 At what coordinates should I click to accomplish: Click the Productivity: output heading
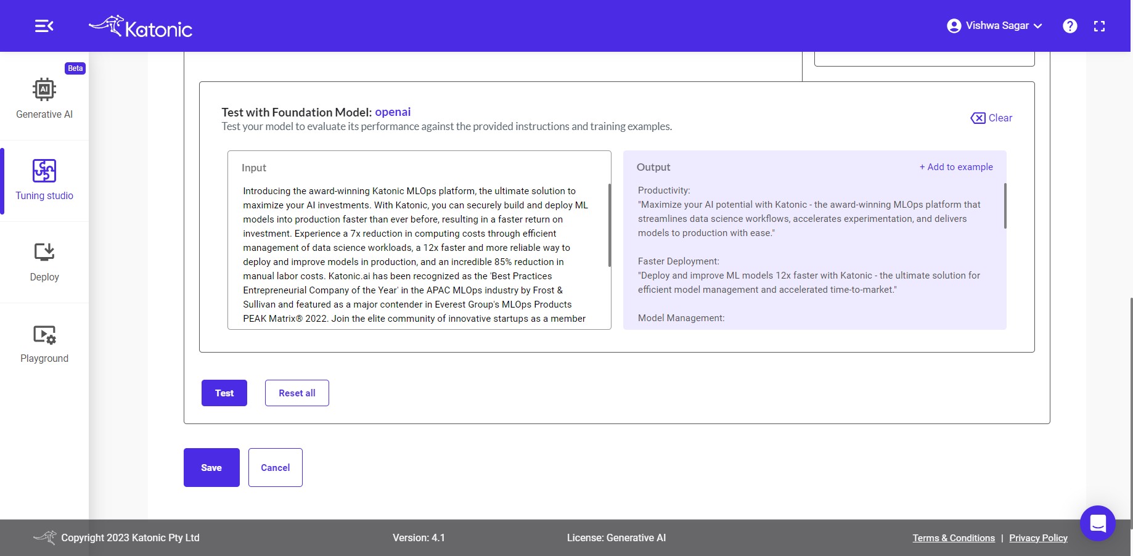(664, 190)
